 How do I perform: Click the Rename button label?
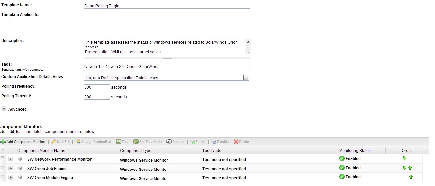179,142
